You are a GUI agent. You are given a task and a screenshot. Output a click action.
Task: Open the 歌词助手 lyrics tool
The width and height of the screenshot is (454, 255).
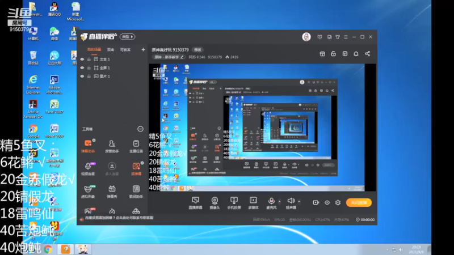[x=136, y=192]
